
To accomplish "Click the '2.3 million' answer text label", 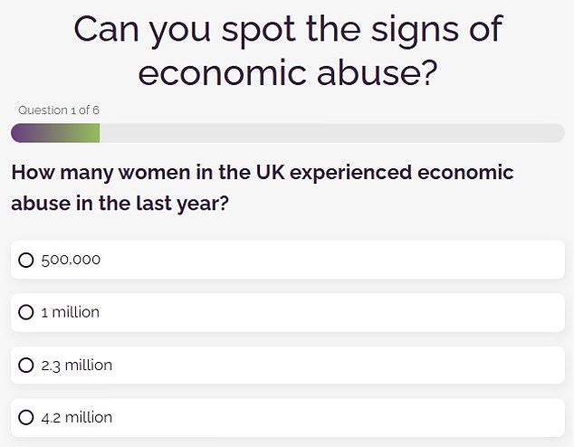I will point(77,366).
